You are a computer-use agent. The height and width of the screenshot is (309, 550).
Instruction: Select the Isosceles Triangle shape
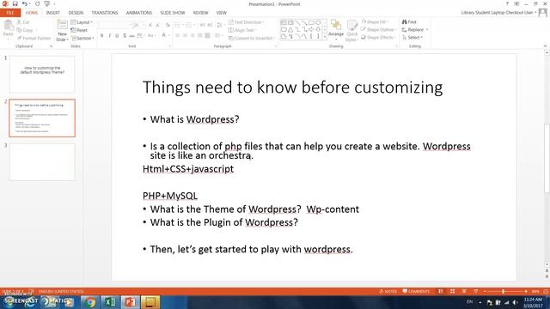(290, 29)
